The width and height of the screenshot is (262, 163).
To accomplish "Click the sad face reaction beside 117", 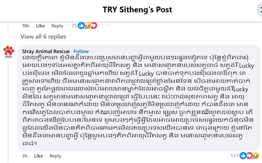I will pyautogui.click(x=256, y=156).
